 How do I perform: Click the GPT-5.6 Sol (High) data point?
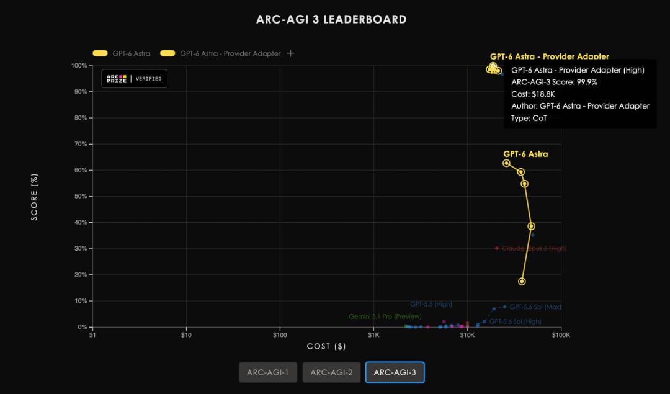484,321
